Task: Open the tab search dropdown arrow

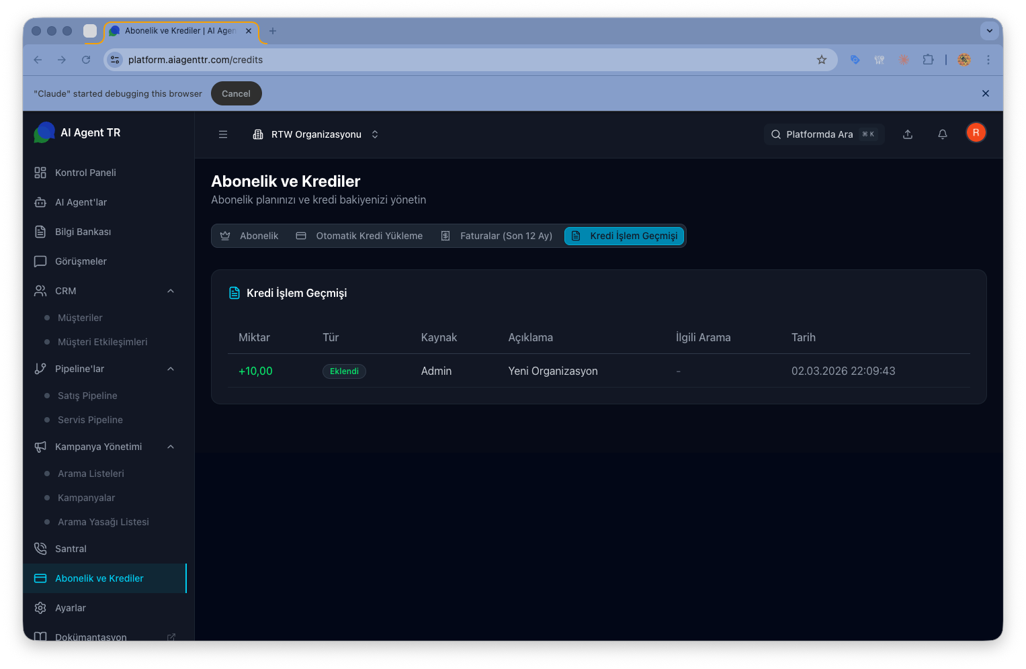Action: [x=989, y=30]
